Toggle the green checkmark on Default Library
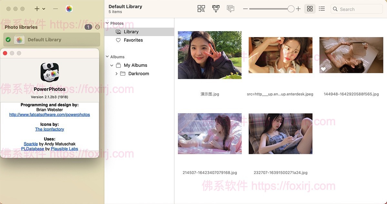This screenshot has width=387, height=204. click(7, 39)
